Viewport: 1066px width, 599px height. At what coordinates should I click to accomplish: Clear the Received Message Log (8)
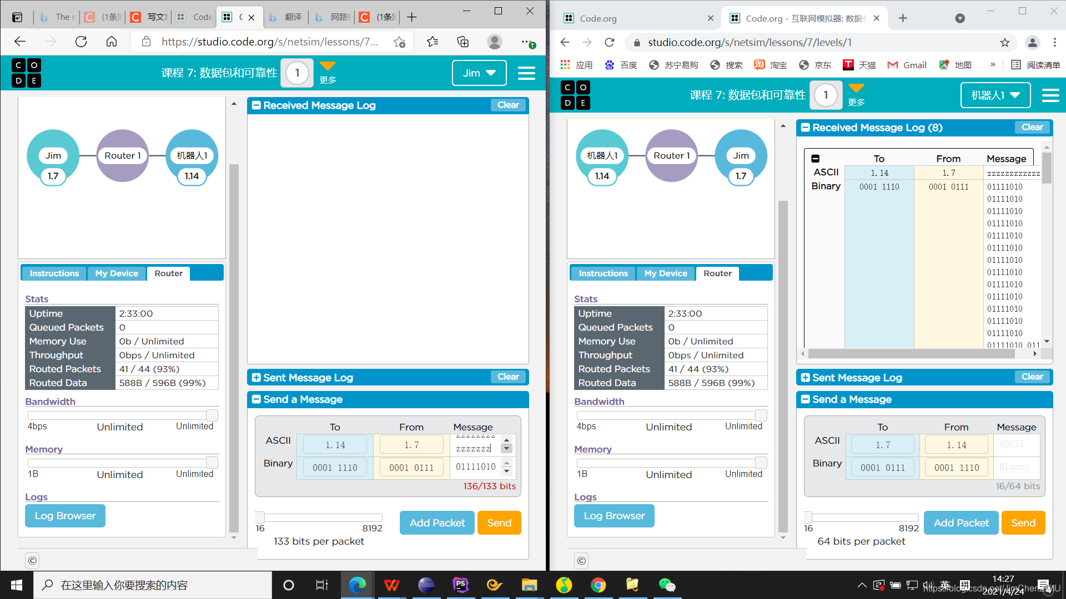pos(1032,127)
